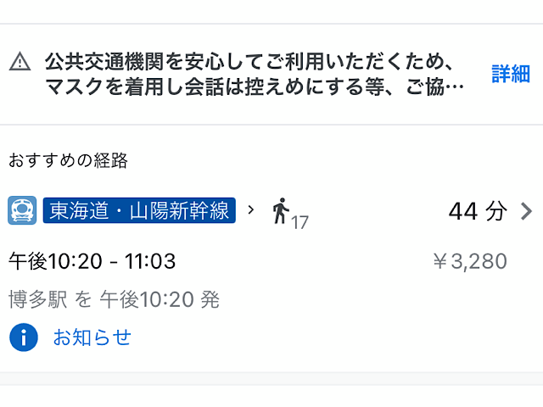Click the 17 minute walking label
This screenshot has width=543, height=407.
pos(299,223)
